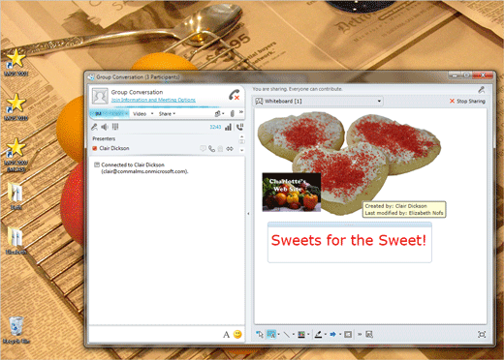The height and width of the screenshot is (360, 504).
Task: Click the call hold phone icon
Action: 239,127
